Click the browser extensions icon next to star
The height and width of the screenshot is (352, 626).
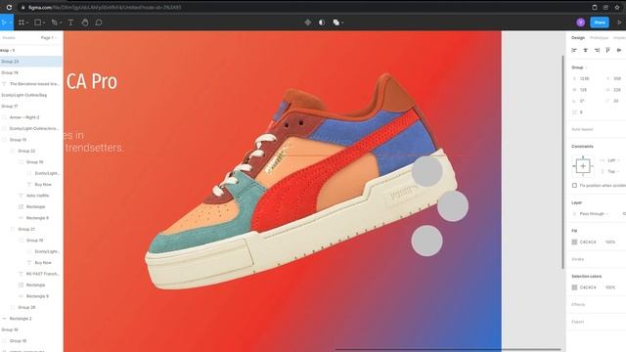[606, 7]
